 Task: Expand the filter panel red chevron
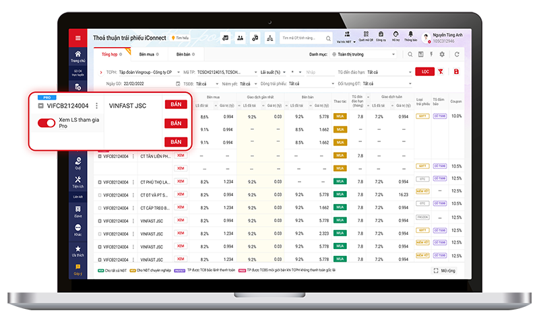click(100, 72)
